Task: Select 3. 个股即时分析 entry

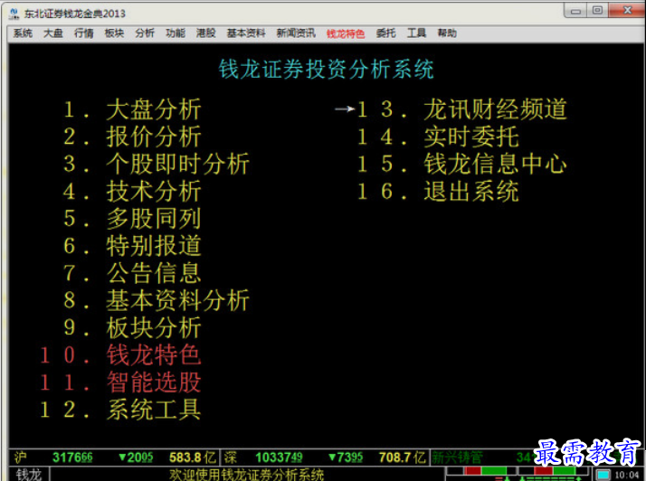Action: (157, 164)
